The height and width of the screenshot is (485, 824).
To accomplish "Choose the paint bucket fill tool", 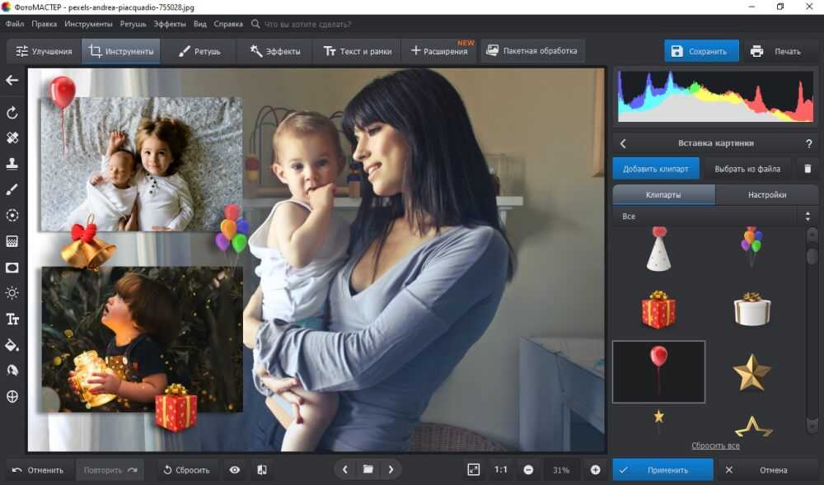I will 12,344.
